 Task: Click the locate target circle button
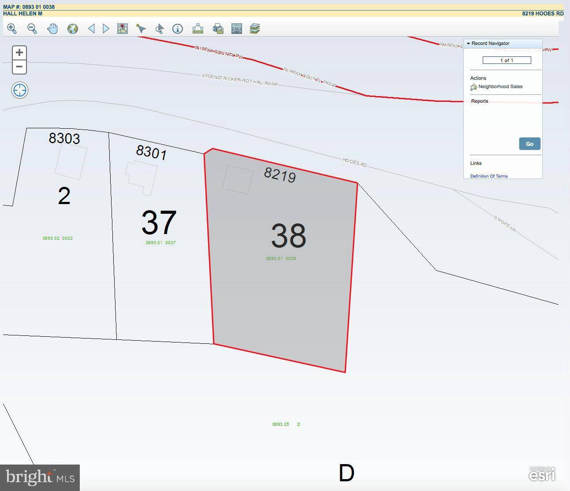point(20,90)
